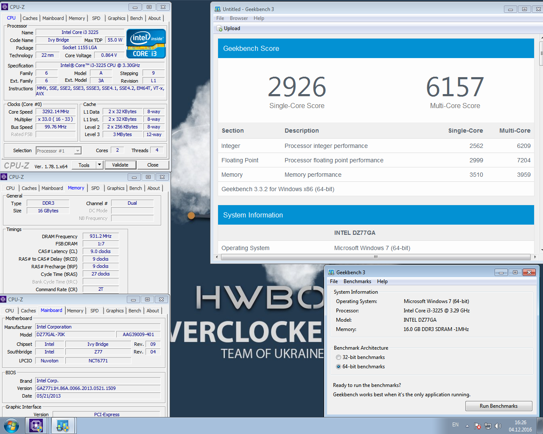This screenshot has height=434, width=543.
Task: Click the Memory performance row in the results table
Action: point(376,175)
